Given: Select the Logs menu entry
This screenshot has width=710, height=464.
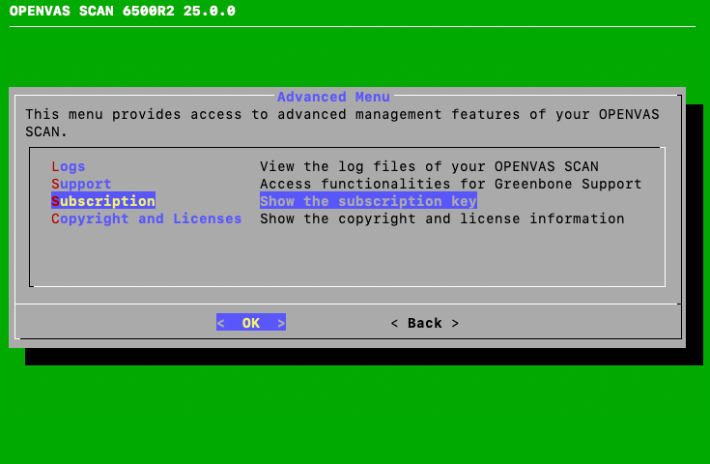Looking at the screenshot, I should click(x=69, y=166).
